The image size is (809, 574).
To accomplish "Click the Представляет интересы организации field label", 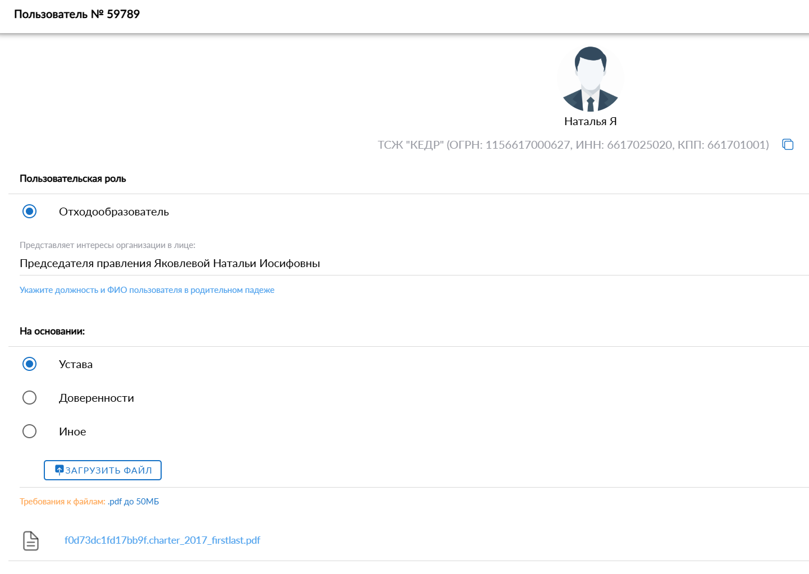I will 108,245.
